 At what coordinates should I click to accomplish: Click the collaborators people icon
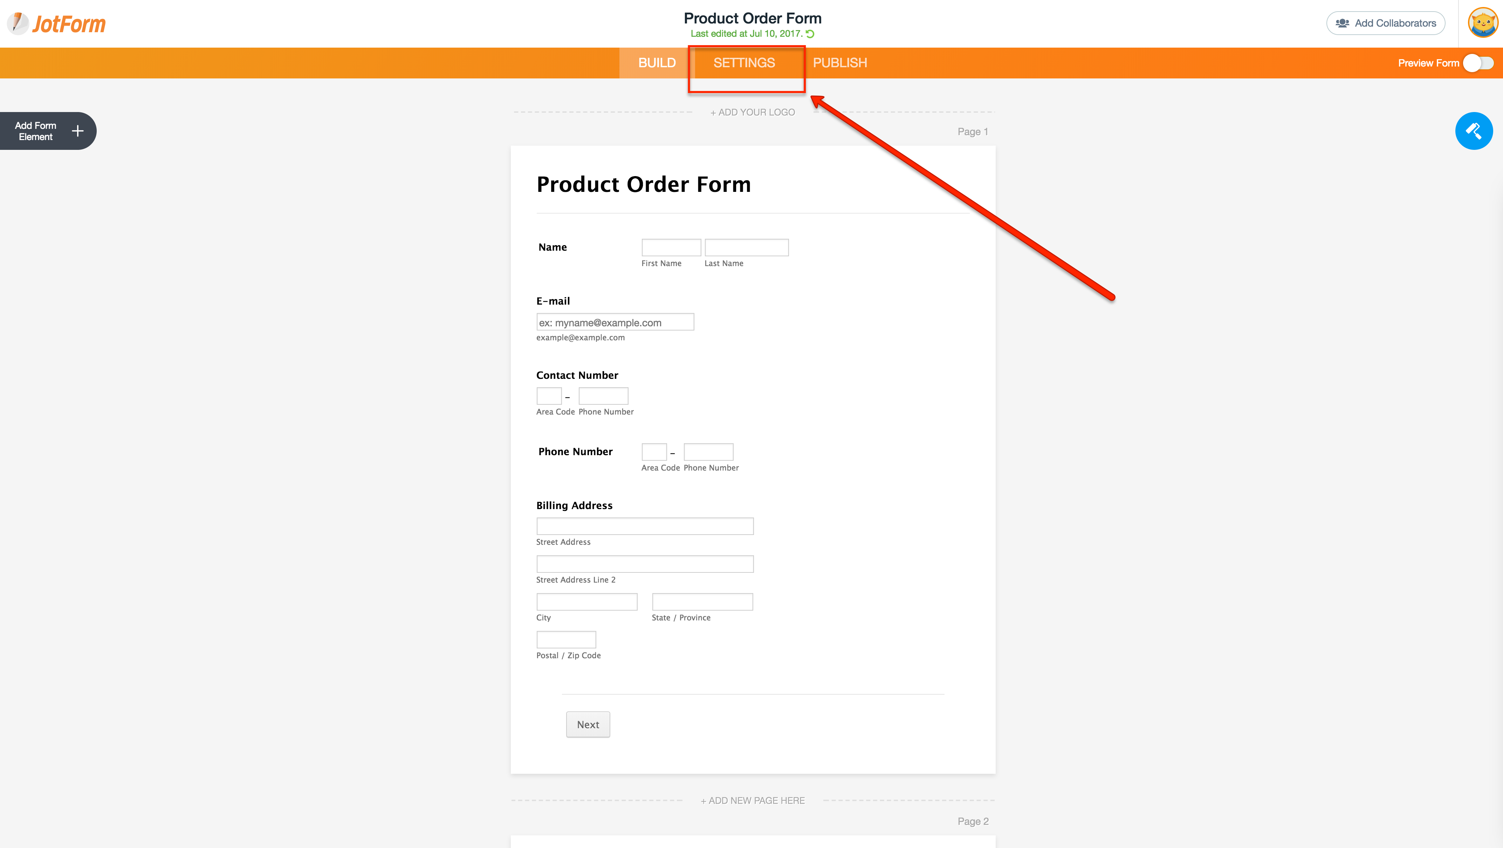[x=1342, y=23]
